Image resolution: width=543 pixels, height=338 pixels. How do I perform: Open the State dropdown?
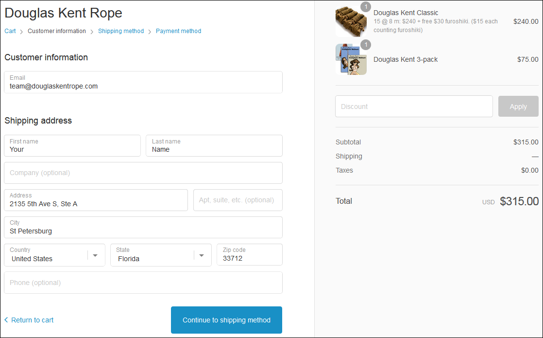click(x=161, y=255)
